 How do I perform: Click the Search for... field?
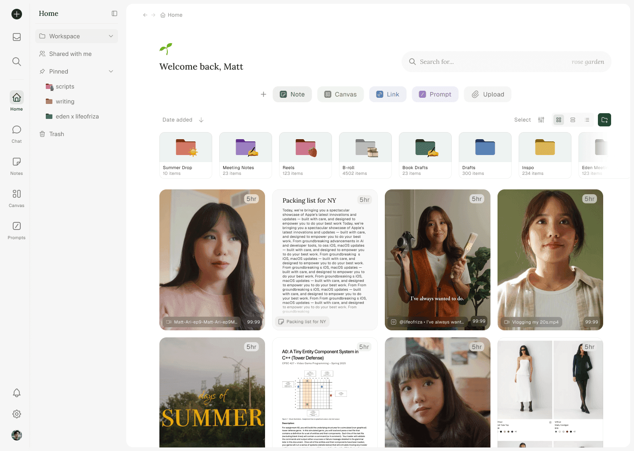coord(506,62)
